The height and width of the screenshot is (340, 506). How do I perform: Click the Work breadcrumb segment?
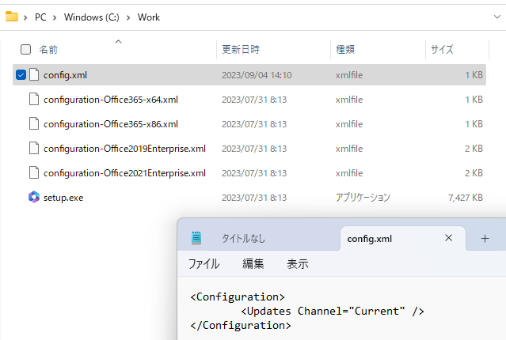[x=149, y=17]
